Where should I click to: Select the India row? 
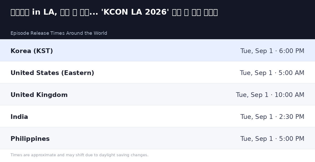[x=157, y=116]
